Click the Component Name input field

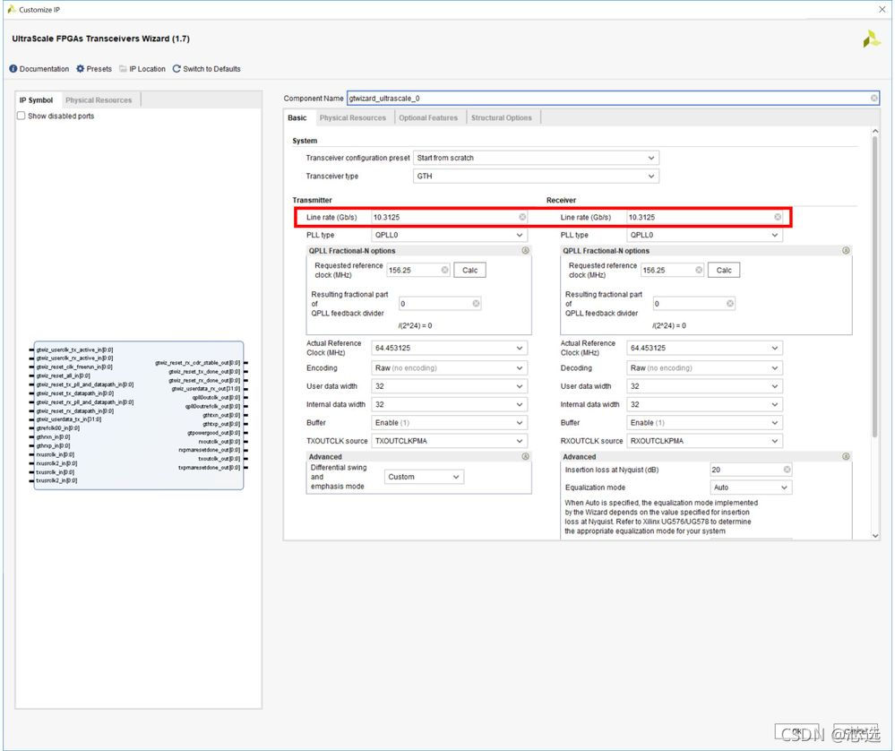[613, 99]
